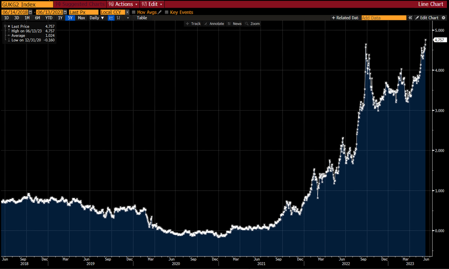
Task: Open Suggested Charts menu
Action: click(80, 4)
